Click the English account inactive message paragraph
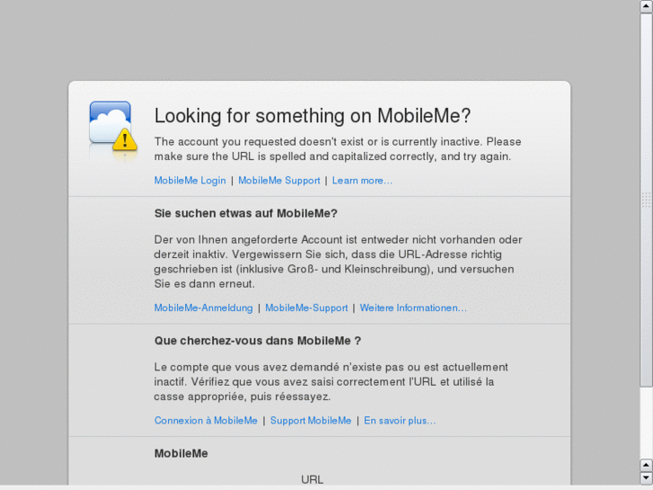This screenshot has height=490, width=653. pos(337,149)
